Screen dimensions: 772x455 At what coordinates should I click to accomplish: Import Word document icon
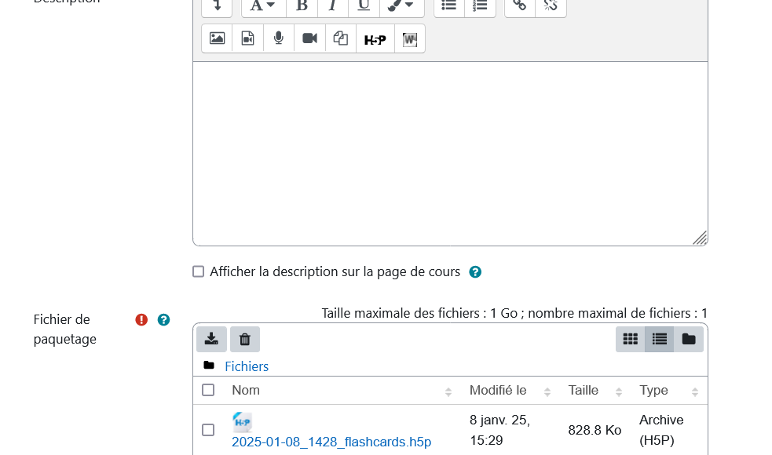[x=410, y=38]
